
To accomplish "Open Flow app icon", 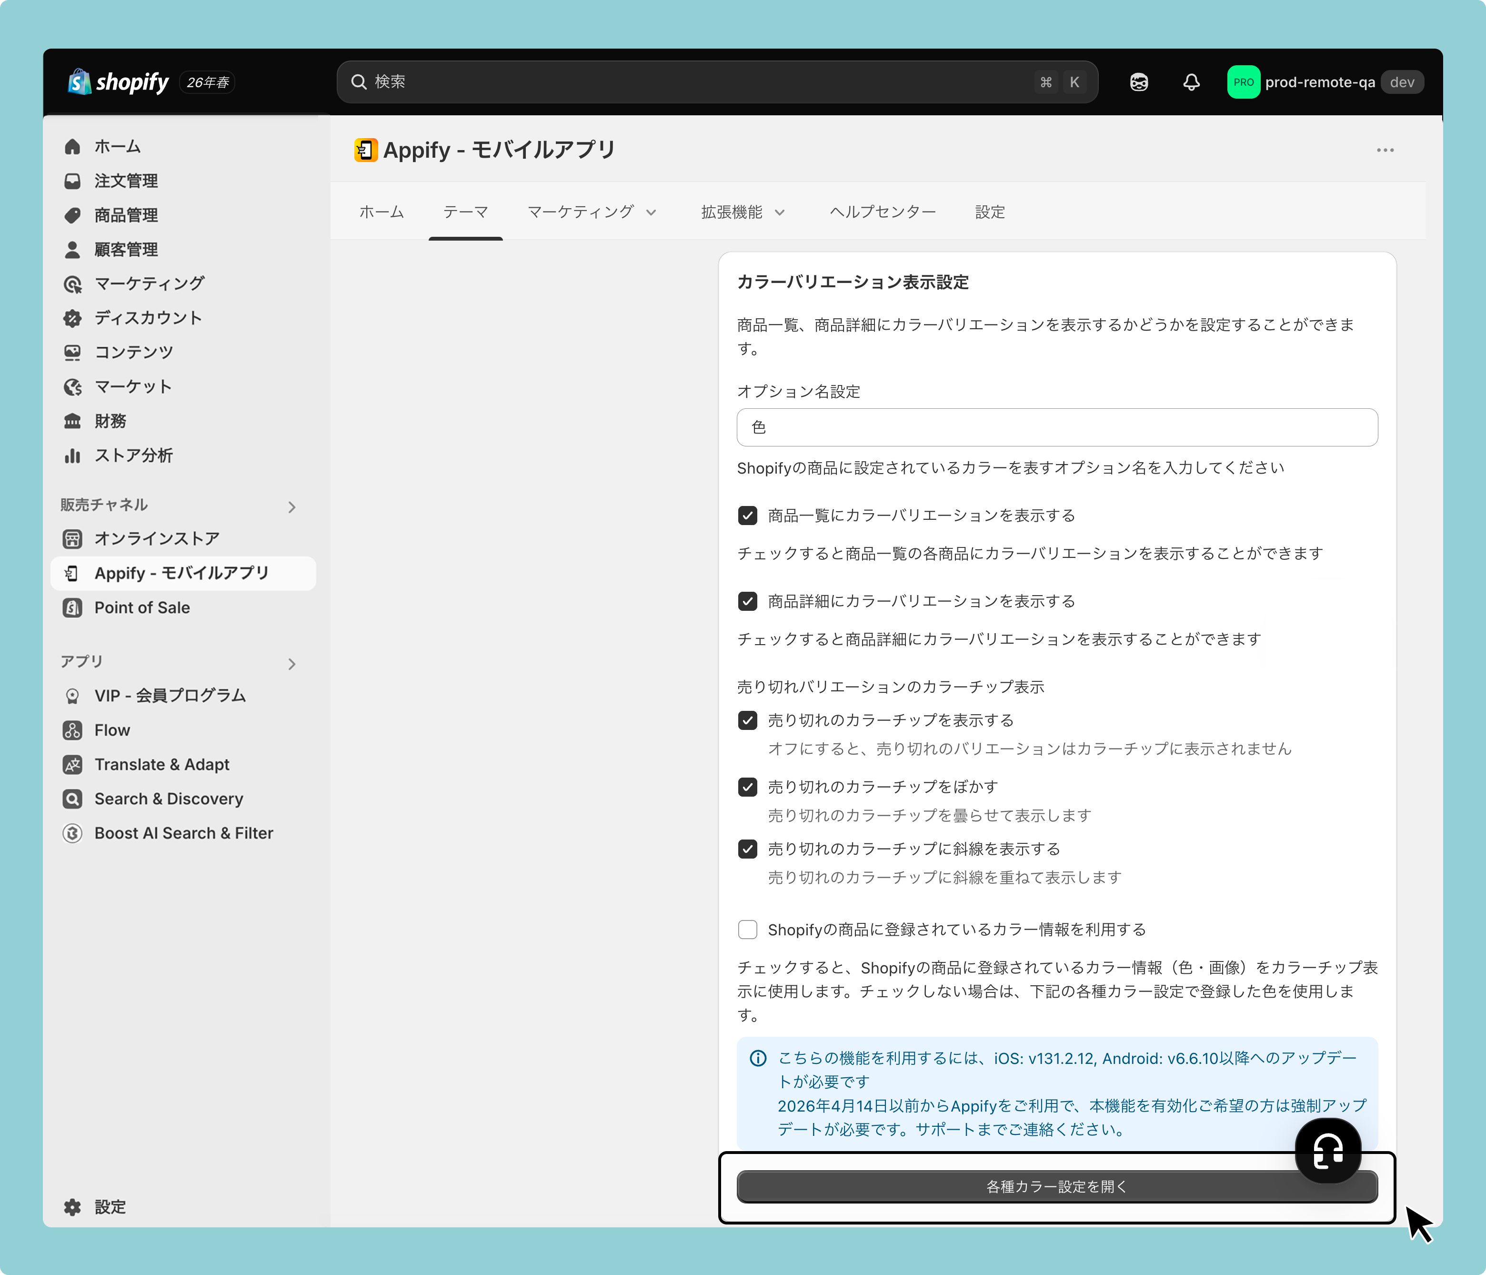I will [x=72, y=730].
